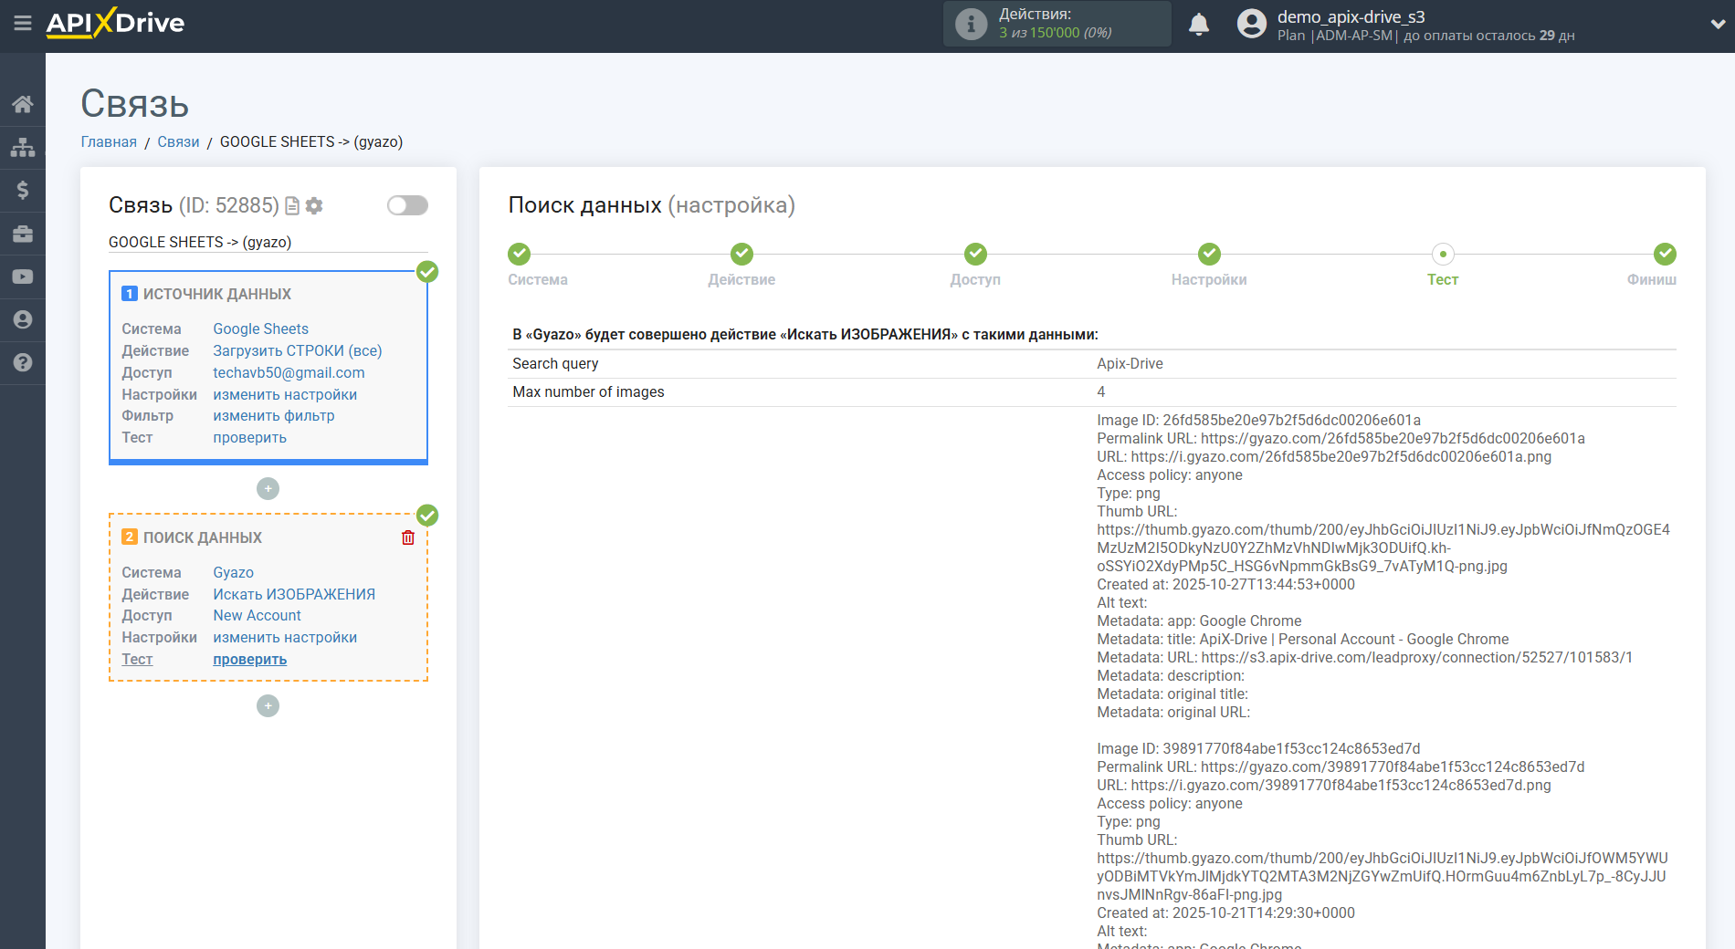Viewport: 1735px width, 949px height.
Task: Click изменить фильтр in data source
Action: point(274,415)
